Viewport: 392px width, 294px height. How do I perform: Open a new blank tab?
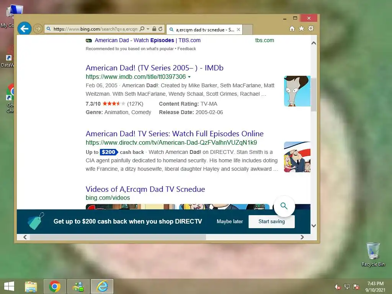(248, 29)
